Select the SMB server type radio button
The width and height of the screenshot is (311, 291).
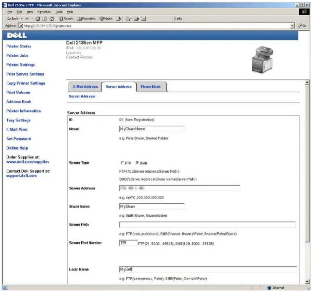(x=137, y=163)
